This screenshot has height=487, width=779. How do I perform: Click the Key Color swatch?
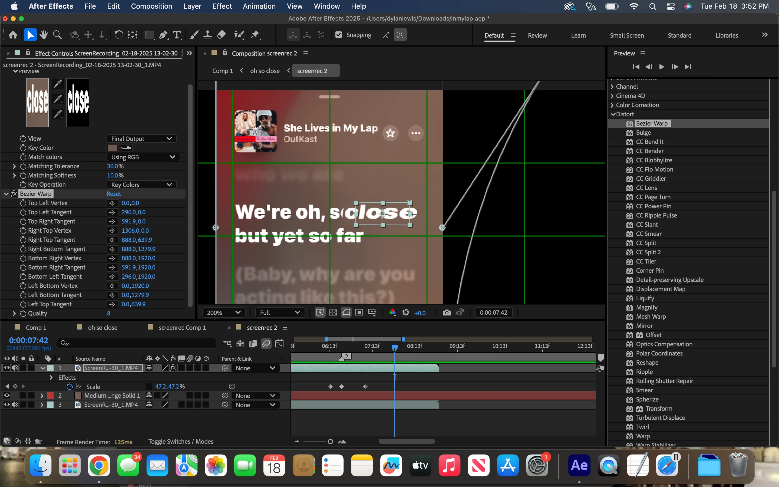[x=112, y=148]
